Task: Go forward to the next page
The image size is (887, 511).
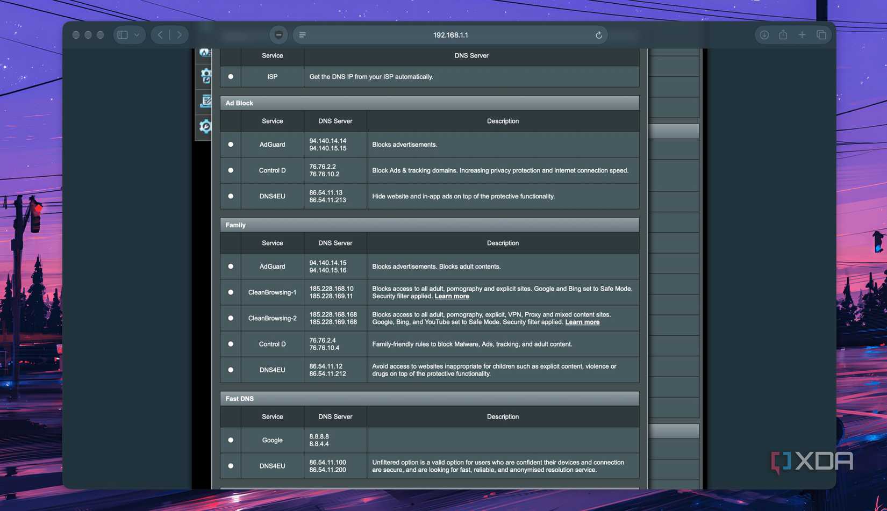Action: [180, 35]
